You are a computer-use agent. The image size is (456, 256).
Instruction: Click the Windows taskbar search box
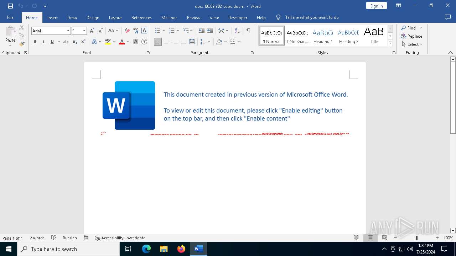click(x=68, y=249)
